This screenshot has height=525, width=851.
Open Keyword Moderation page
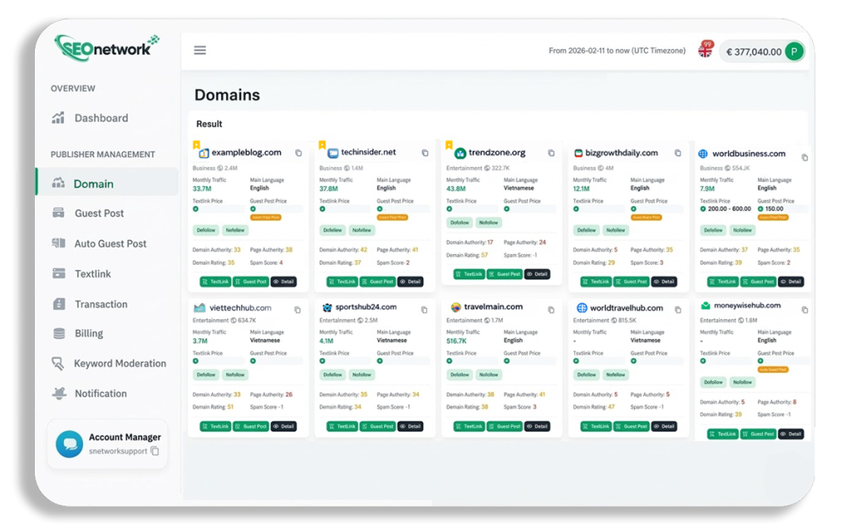pyautogui.click(x=120, y=363)
